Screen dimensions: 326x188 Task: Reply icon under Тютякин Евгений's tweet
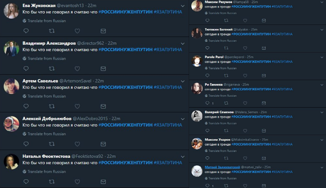[207, 48]
